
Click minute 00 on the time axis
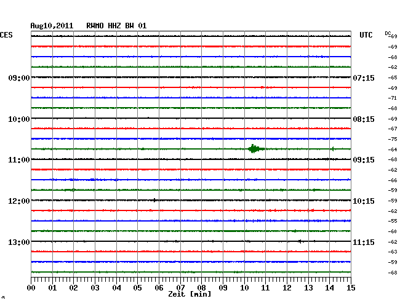31,288
